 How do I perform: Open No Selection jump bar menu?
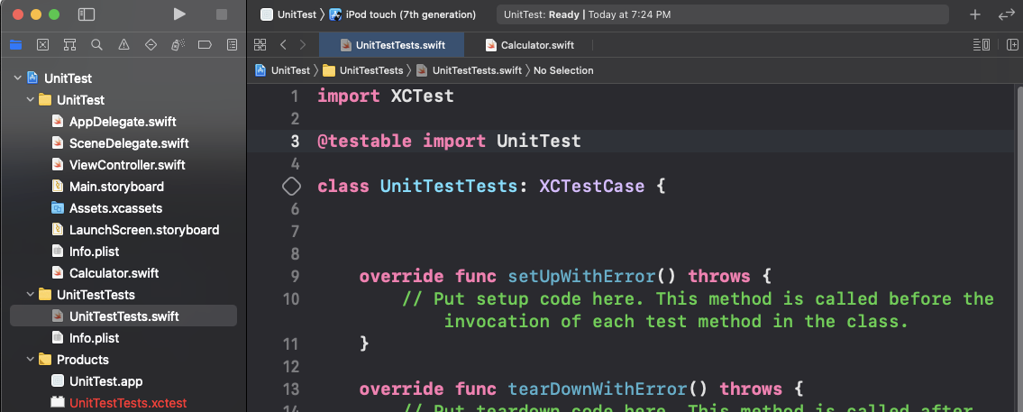(563, 69)
